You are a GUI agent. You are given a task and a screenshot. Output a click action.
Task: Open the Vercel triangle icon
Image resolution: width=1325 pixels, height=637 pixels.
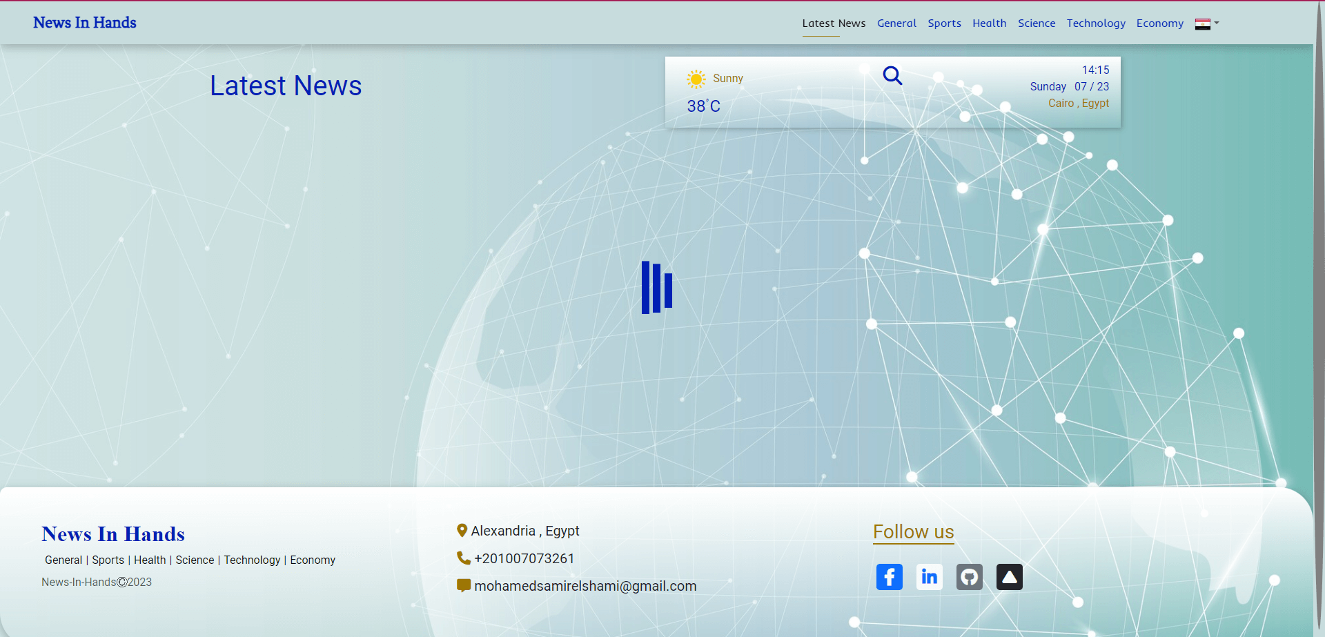pos(1010,577)
